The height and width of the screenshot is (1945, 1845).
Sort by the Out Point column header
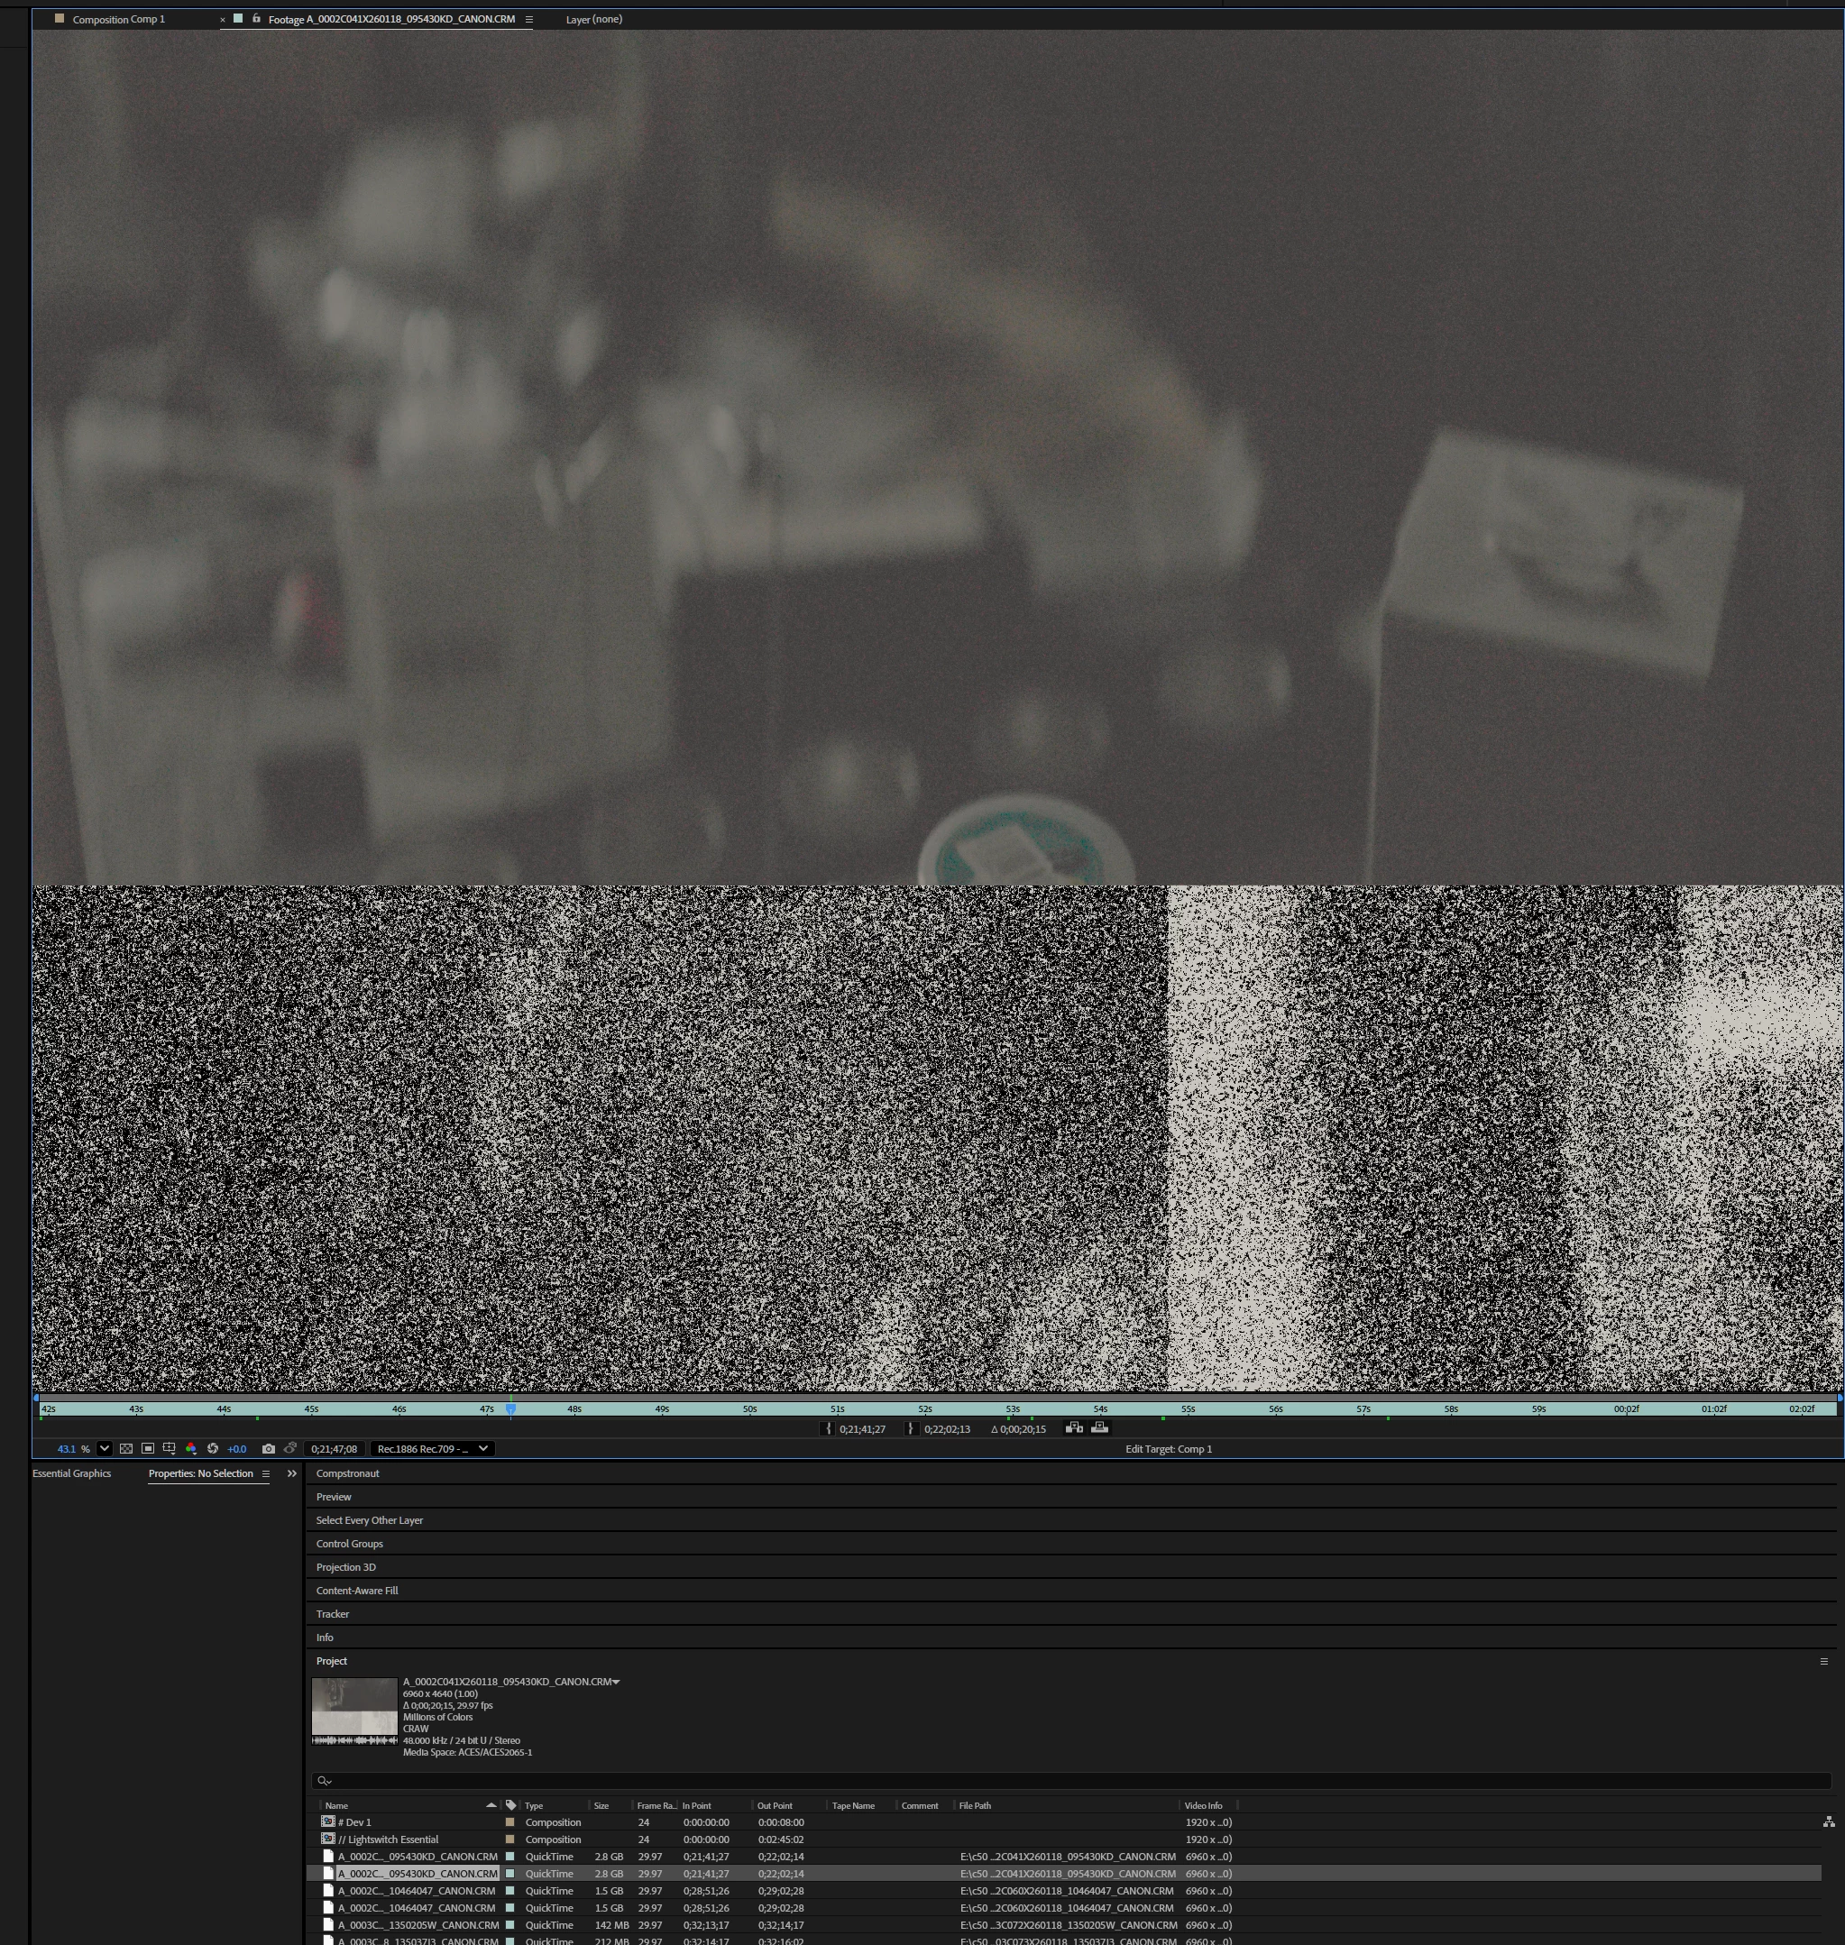click(774, 1805)
